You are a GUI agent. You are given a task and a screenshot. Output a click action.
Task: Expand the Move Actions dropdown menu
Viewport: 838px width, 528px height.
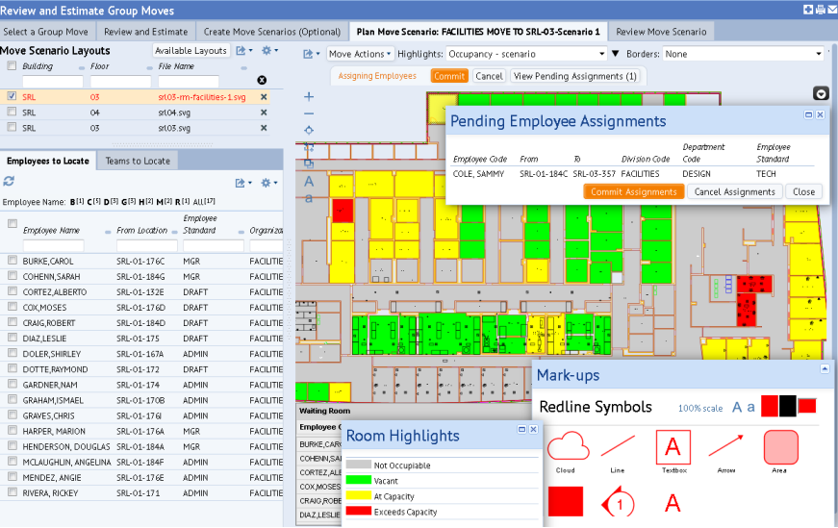[360, 54]
